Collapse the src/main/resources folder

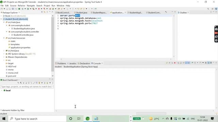click(x=4, y=38)
